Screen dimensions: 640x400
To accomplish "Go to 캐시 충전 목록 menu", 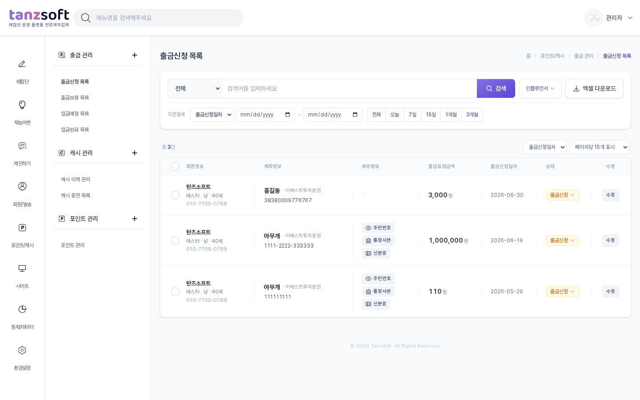I will pyautogui.click(x=76, y=196).
